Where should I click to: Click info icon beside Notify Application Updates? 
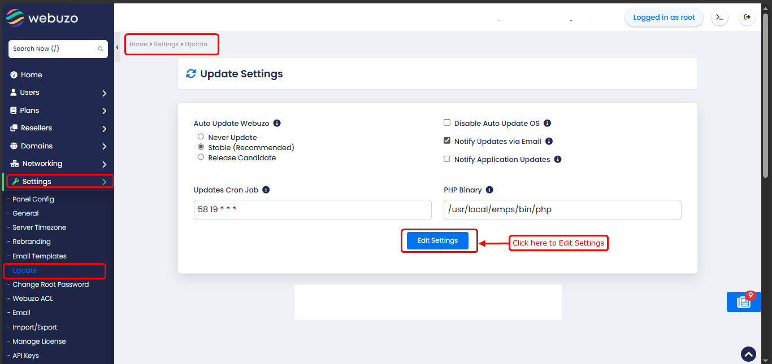tap(558, 159)
